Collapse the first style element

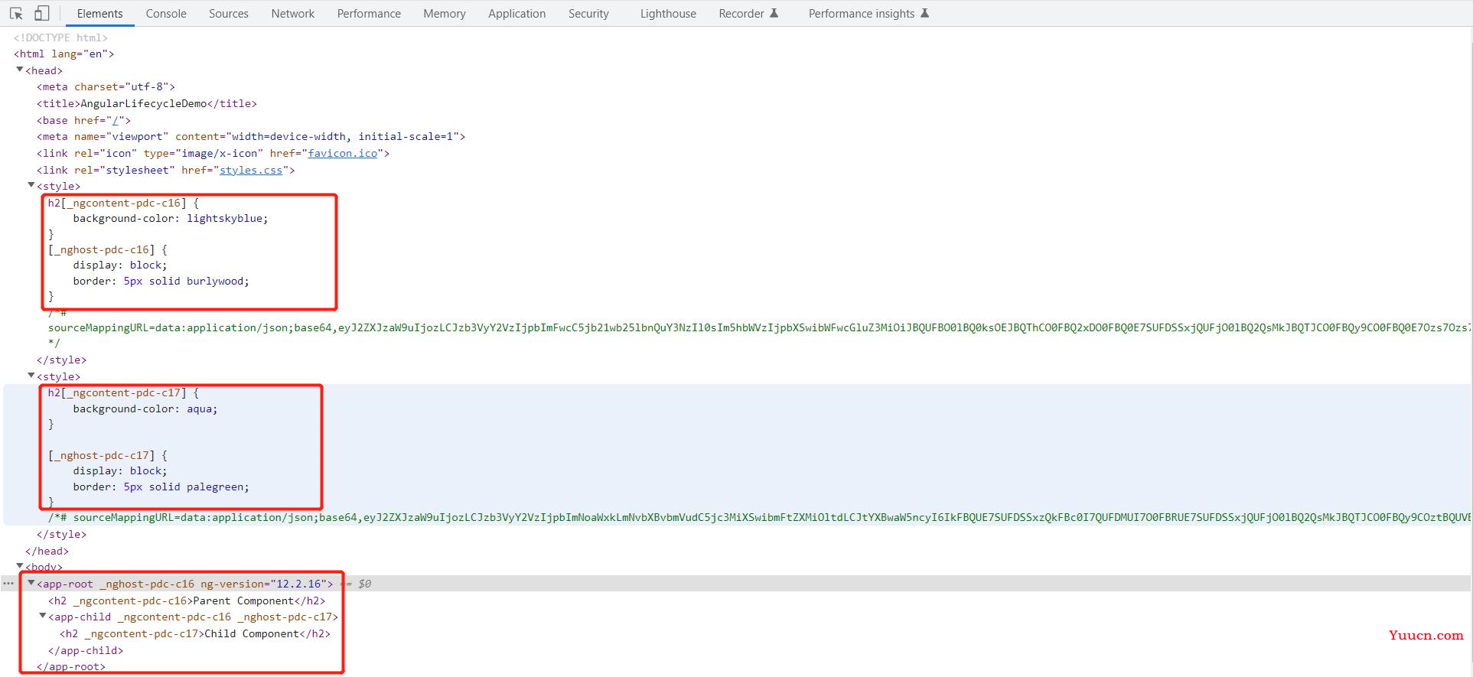pyautogui.click(x=31, y=185)
